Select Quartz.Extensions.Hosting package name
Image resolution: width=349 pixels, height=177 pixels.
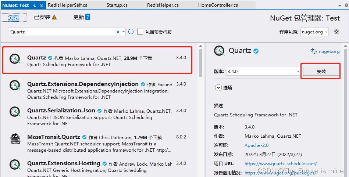pos(64,163)
